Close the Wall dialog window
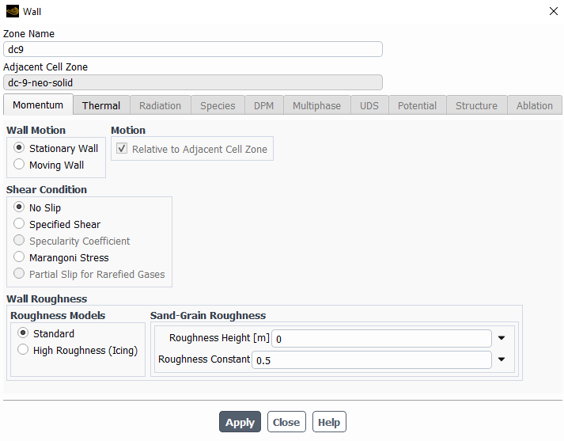The height and width of the screenshot is (441, 564). click(x=552, y=11)
